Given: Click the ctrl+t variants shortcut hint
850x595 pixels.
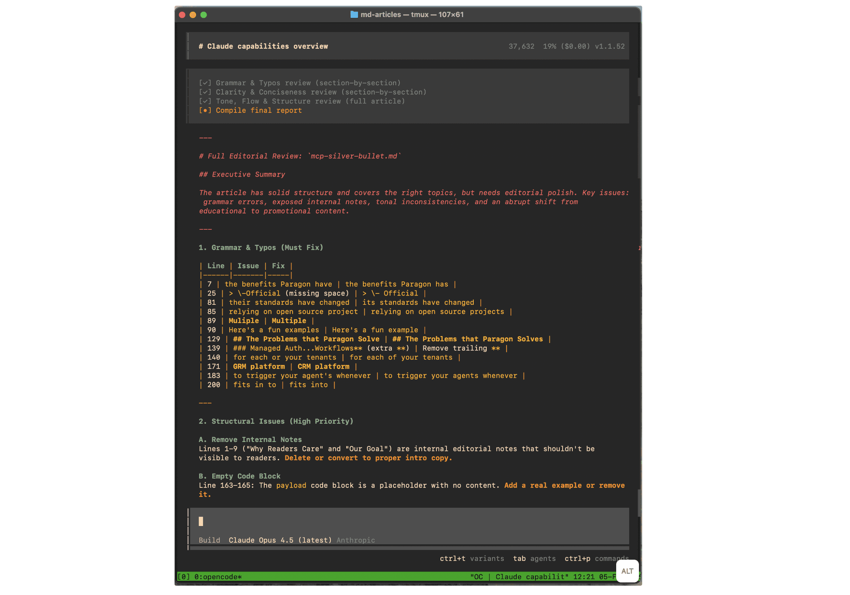Looking at the screenshot, I should (x=472, y=558).
